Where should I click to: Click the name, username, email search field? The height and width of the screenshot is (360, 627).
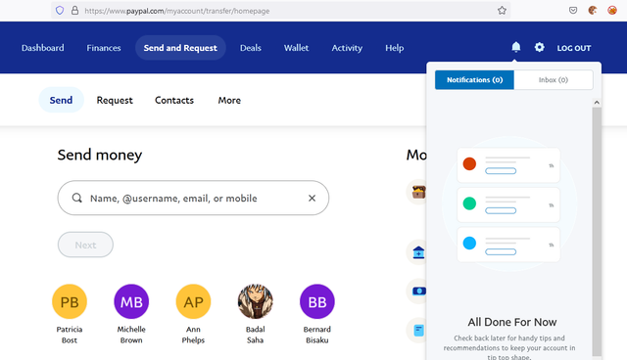pos(193,198)
